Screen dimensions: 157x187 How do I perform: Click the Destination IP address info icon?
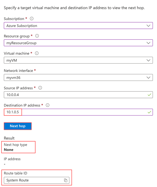click(x=48, y=105)
